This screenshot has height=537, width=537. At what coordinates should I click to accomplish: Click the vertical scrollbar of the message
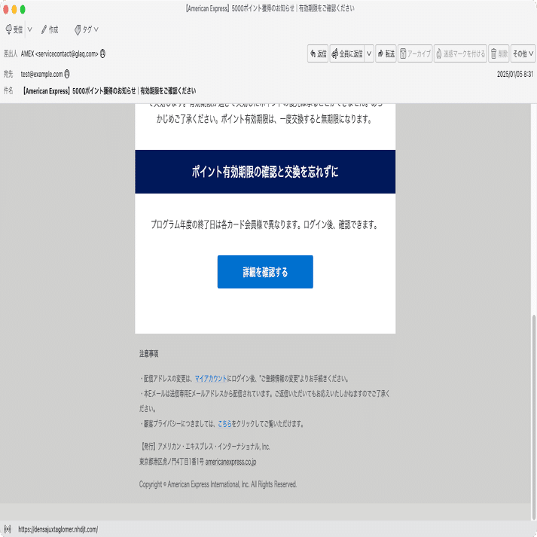click(533, 416)
